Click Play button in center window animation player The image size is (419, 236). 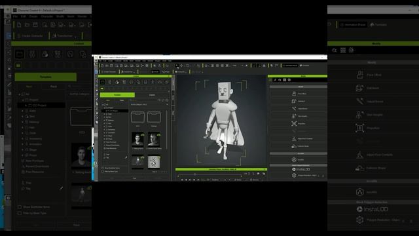click(190, 180)
